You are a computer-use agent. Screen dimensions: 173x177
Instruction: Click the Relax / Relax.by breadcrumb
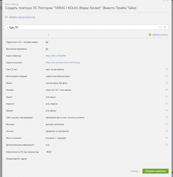[x=12, y=4]
